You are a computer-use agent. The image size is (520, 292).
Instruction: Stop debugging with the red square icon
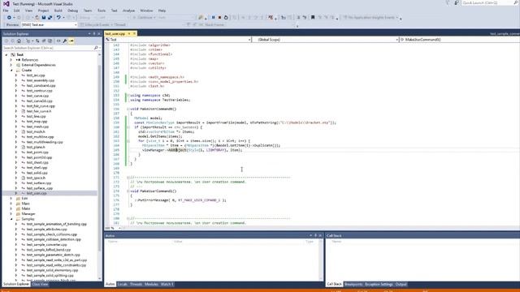click(219, 18)
